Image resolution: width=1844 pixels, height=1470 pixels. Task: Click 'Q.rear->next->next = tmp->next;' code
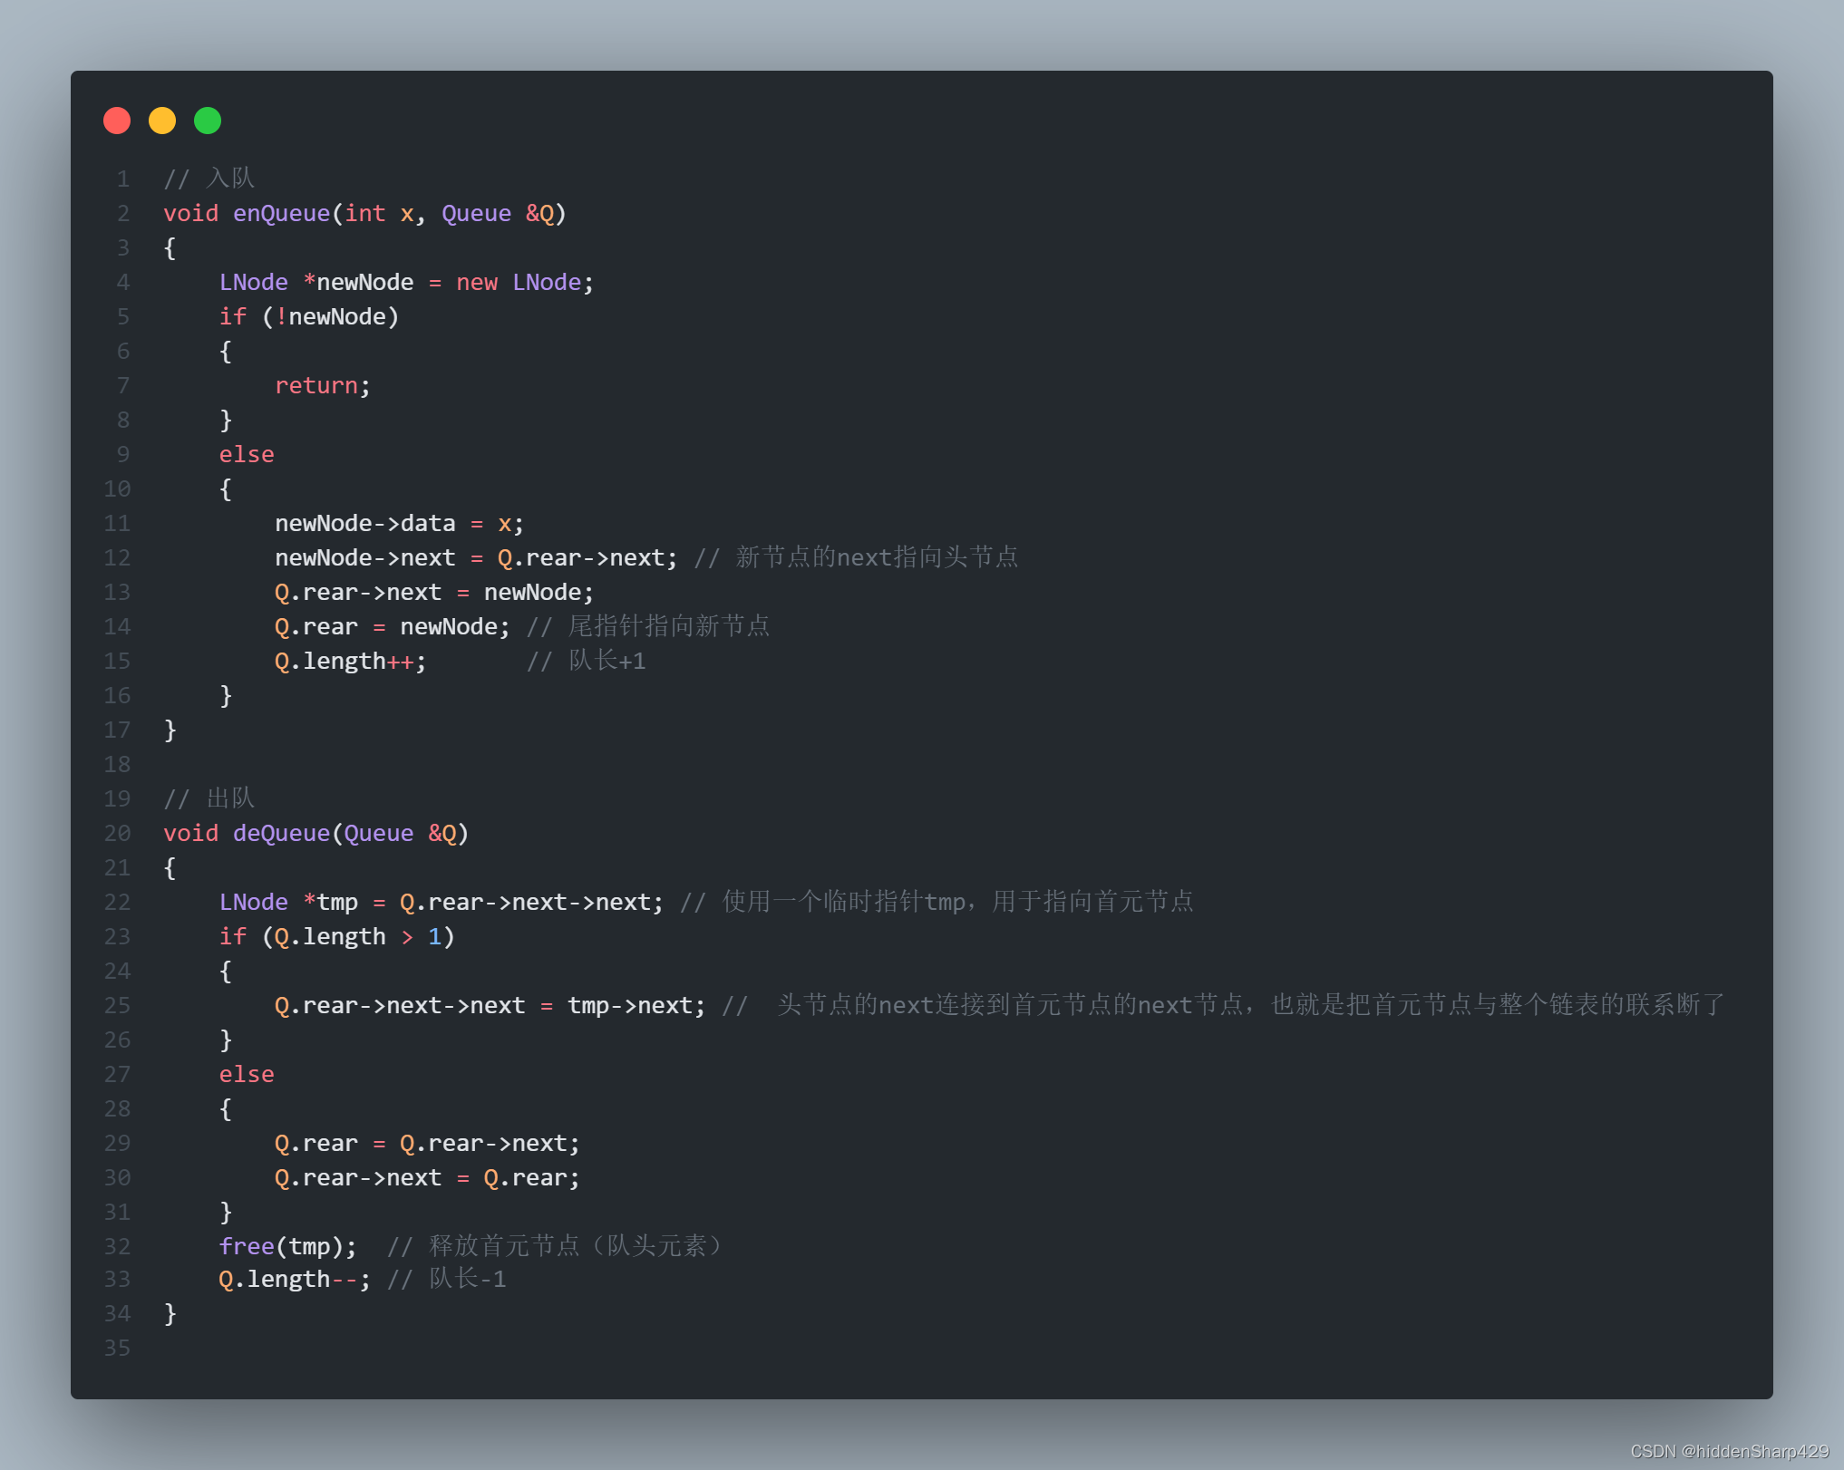[490, 1006]
